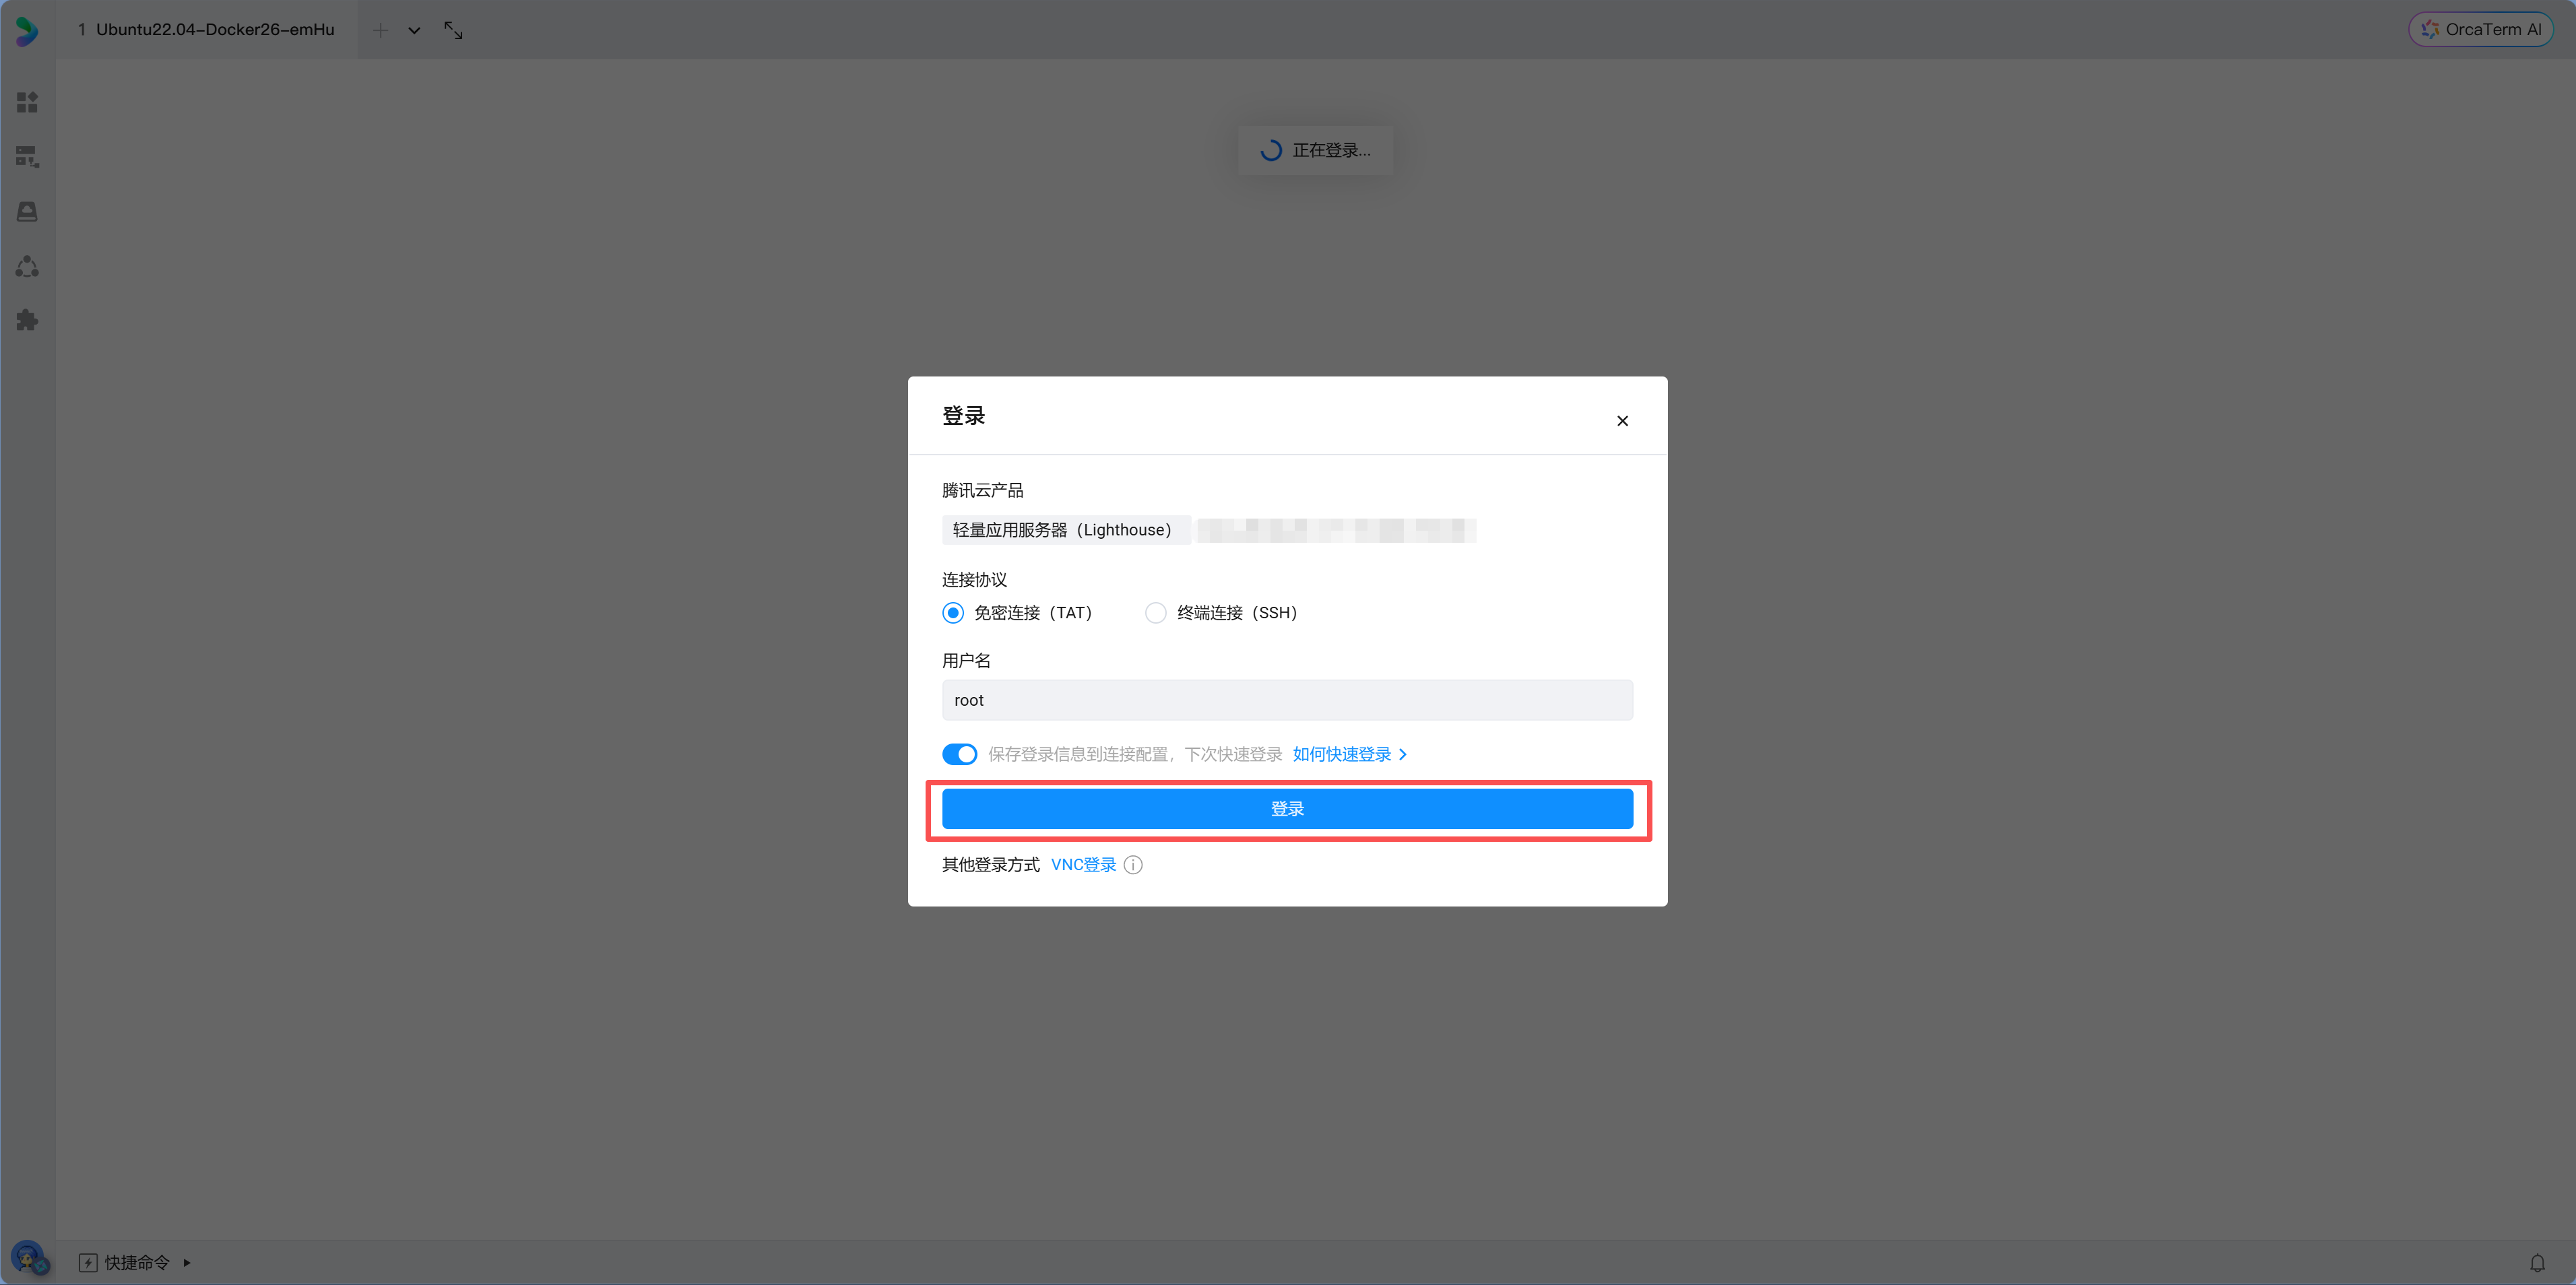The image size is (2576, 1285).
Task: Create a new session with the plus icon
Action: (381, 30)
